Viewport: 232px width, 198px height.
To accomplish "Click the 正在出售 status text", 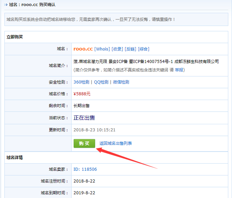I will tap(84, 118).
